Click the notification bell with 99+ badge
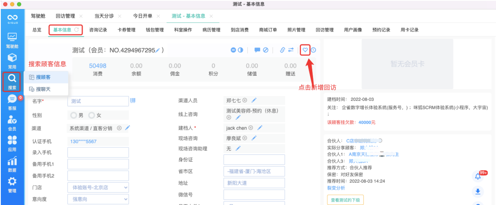496x205 pixels. (478, 176)
